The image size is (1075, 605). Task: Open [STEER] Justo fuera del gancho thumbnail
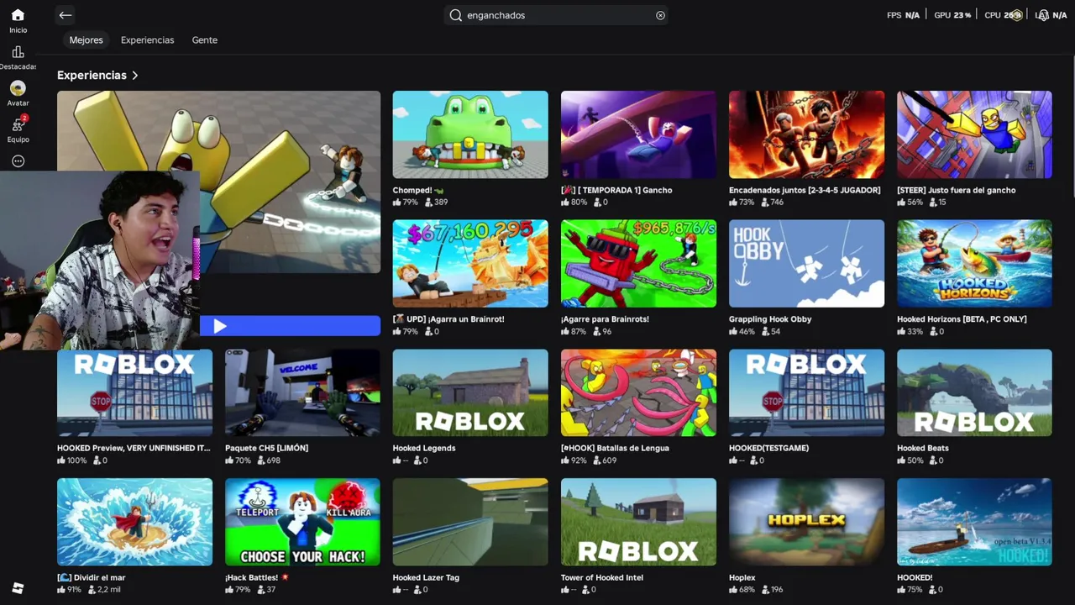(974, 134)
